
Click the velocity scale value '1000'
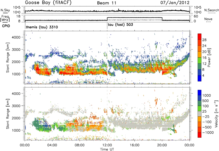pos(206,95)
